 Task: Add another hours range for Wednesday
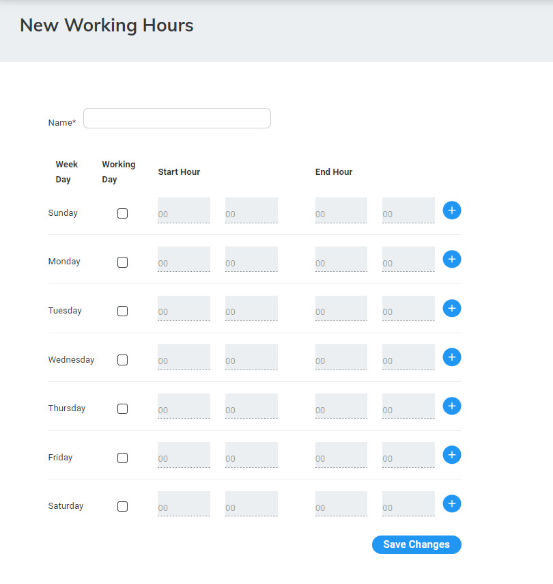click(452, 357)
